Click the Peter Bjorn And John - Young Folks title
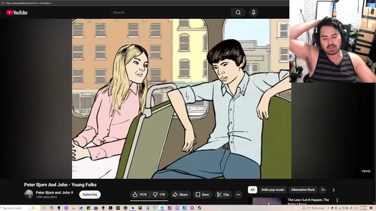 click(x=60, y=185)
